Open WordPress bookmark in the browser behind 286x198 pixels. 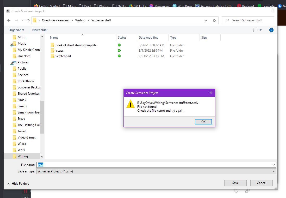pyautogui.click(x=182, y=6)
